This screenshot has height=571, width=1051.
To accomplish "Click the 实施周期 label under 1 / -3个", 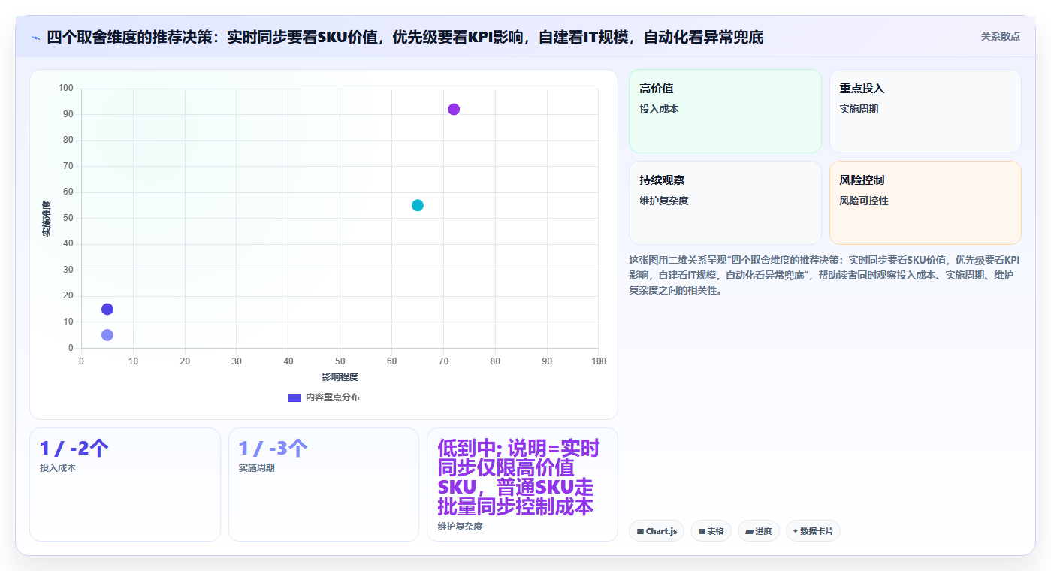I will point(257,468).
